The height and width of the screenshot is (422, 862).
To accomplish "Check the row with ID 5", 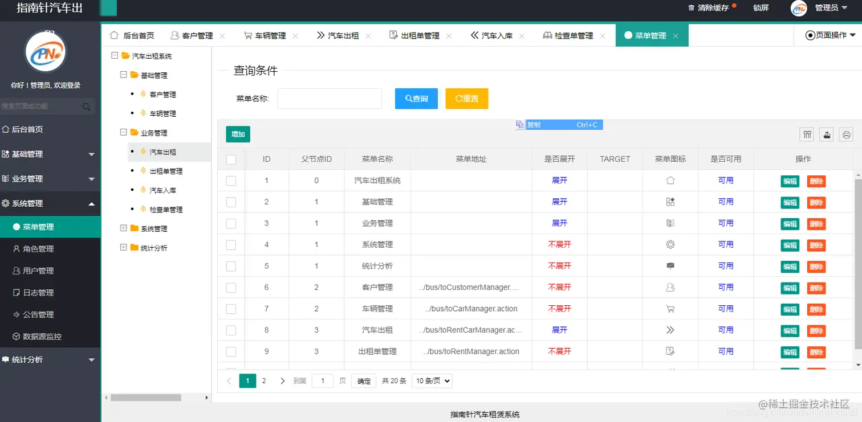I will pyautogui.click(x=231, y=266).
